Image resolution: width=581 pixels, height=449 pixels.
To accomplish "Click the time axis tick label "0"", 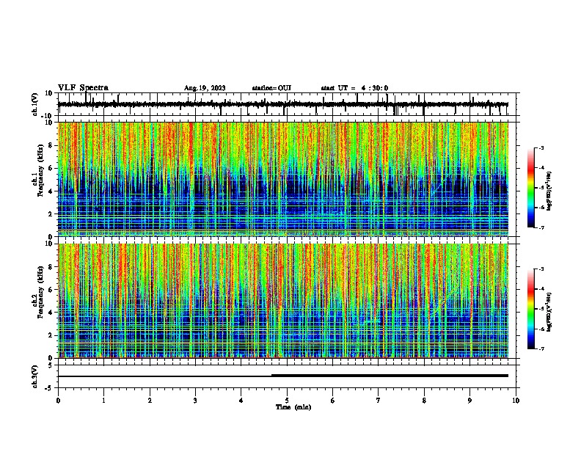I will 58,401.
